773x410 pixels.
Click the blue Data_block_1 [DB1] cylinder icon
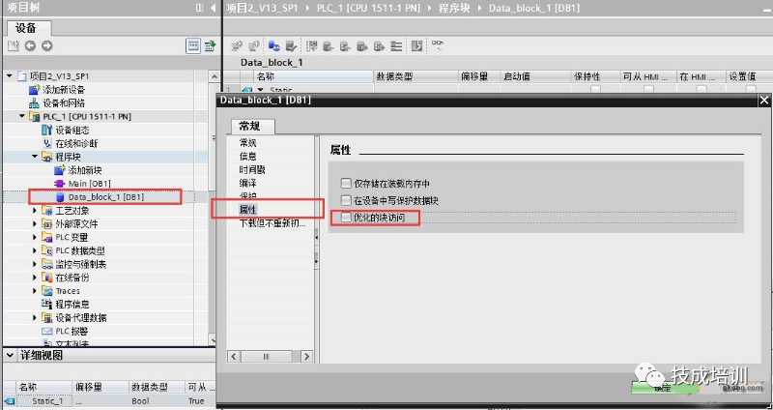60,197
